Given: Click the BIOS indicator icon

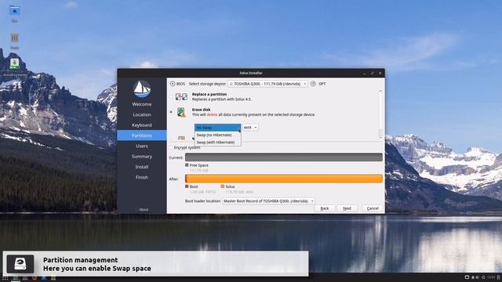Looking at the screenshot, I should click(x=173, y=84).
